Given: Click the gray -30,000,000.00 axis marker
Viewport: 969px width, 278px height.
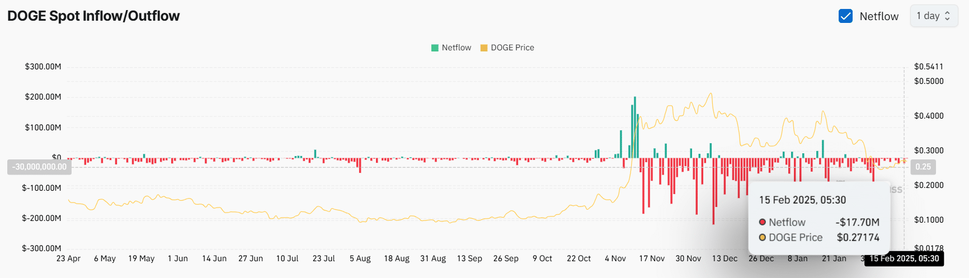Looking at the screenshot, I should [39, 167].
